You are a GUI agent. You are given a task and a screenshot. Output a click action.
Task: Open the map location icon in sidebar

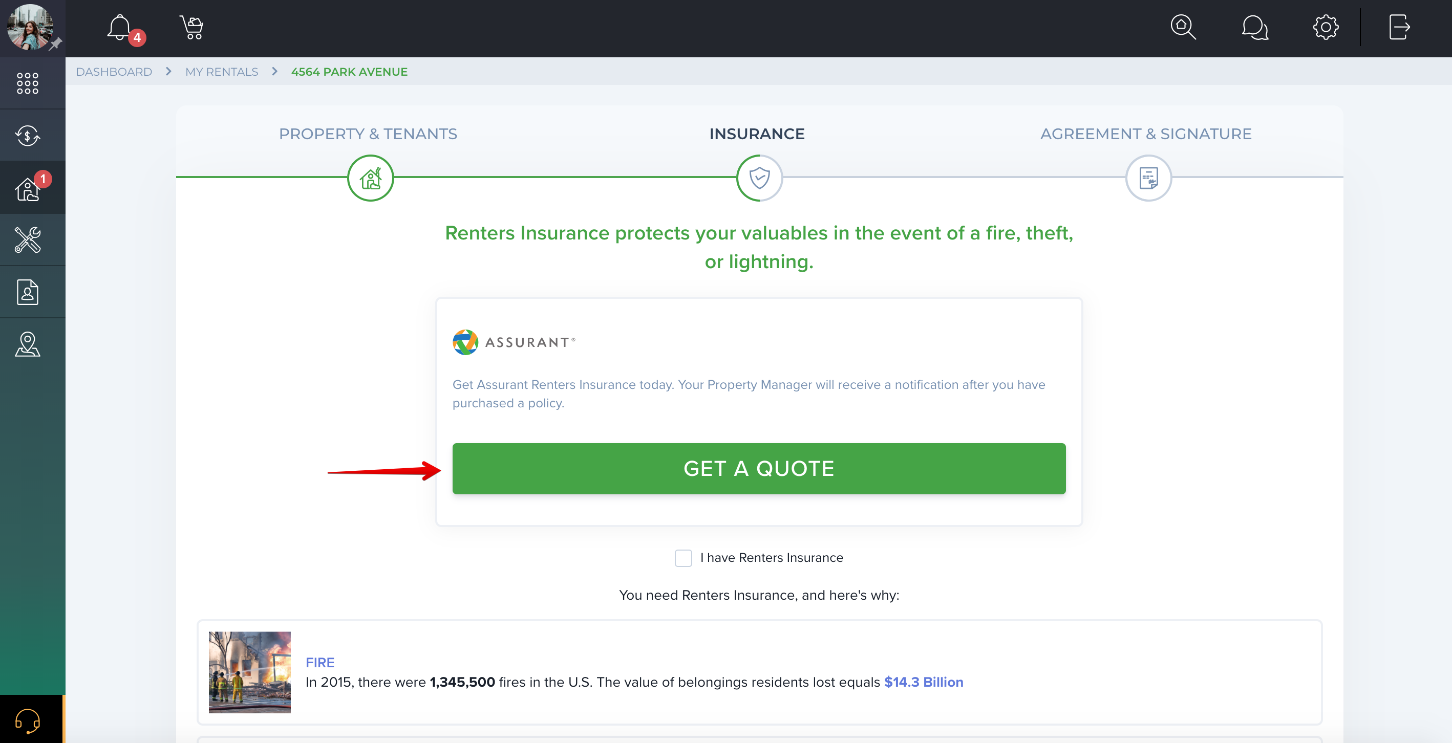(28, 344)
